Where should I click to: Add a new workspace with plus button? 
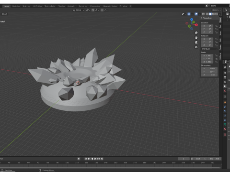coord(130,6)
